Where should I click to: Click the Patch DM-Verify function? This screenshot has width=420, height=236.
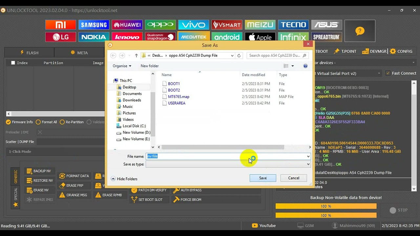(x=149, y=190)
